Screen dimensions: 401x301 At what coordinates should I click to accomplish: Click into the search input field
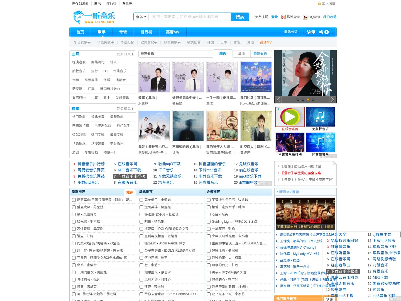click(x=190, y=17)
